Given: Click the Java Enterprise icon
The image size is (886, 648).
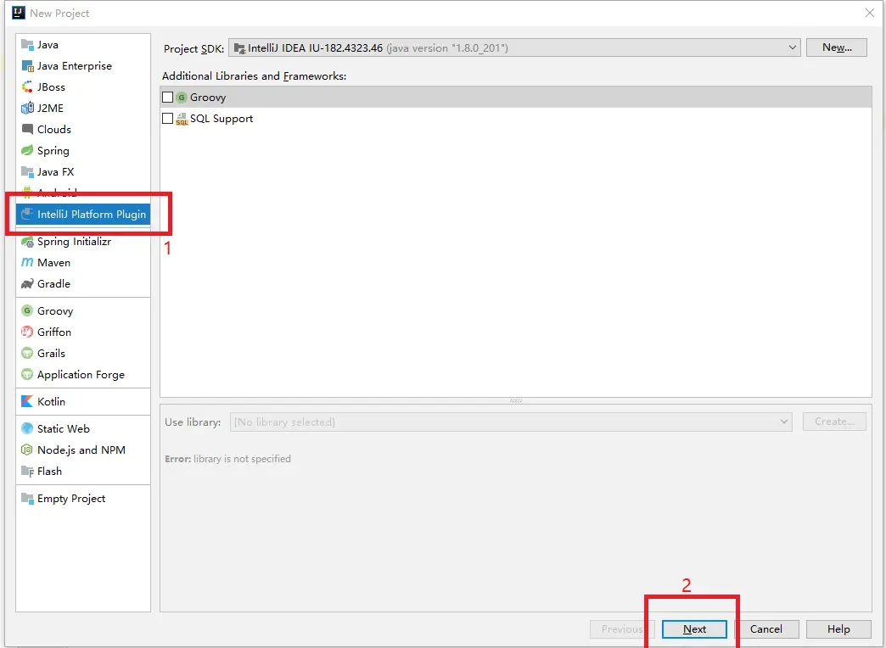Looking at the screenshot, I should (27, 66).
